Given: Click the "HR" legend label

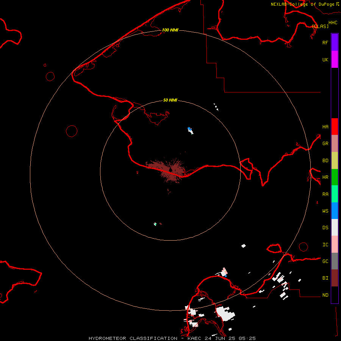Looking at the screenshot, I should [x=325, y=177].
